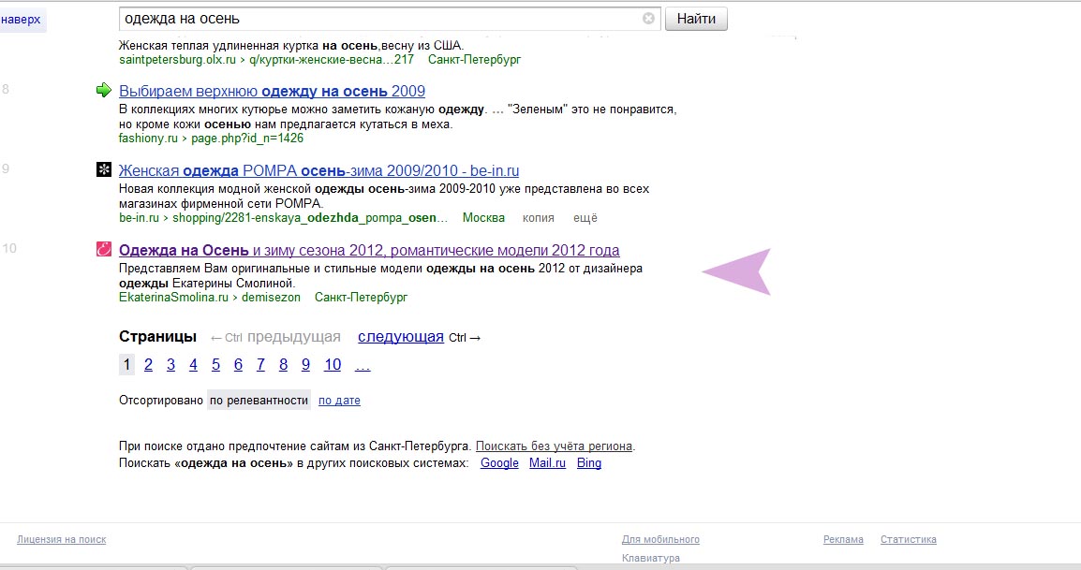1081x570 pixels.
Task: Open Выбираем верхнюю одежду на осень 2009
Action: pyautogui.click(x=272, y=91)
